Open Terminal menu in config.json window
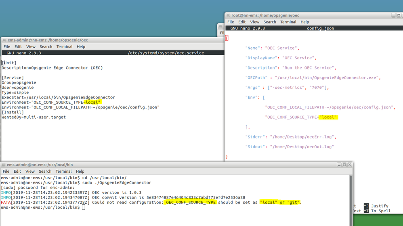 (288, 22)
